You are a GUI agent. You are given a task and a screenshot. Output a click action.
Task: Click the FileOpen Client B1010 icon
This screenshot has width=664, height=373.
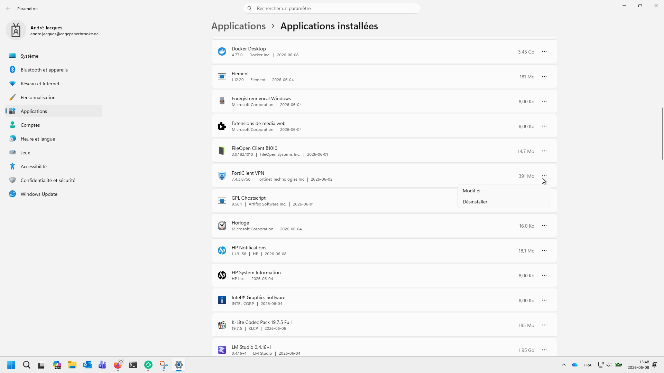[222, 151]
